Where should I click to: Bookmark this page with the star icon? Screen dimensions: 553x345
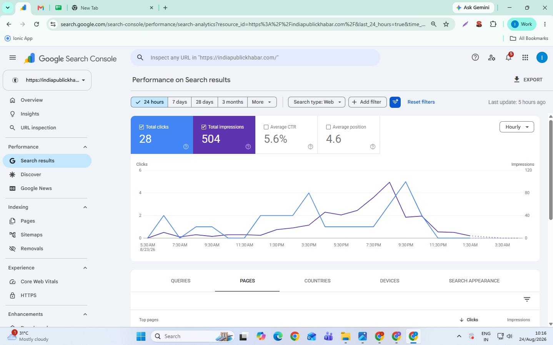pyautogui.click(x=446, y=24)
